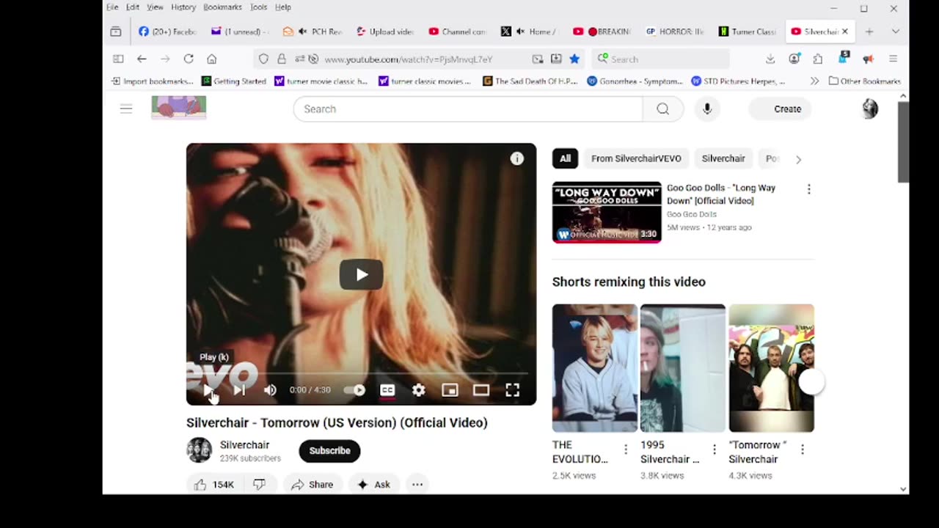Open a new browser tab
939x528 pixels.
[869, 32]
